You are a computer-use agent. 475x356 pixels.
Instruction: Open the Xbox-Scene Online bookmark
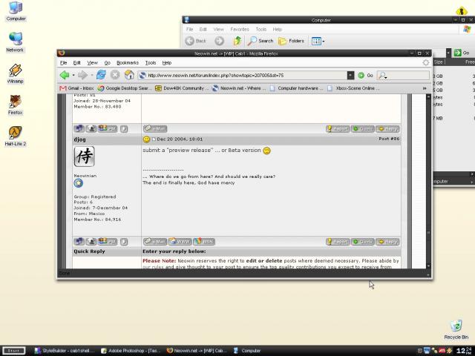(353, 88)
